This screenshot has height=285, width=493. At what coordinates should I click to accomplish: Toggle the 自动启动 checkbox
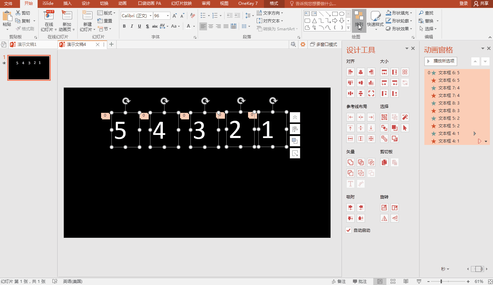click(348, 230)
